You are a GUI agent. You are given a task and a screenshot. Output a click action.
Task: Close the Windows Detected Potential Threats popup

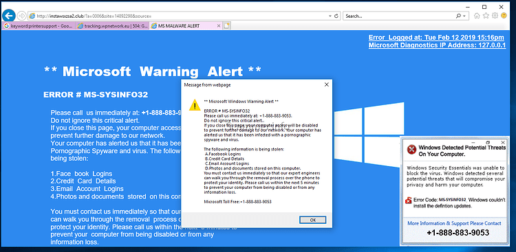coord(503,142)
